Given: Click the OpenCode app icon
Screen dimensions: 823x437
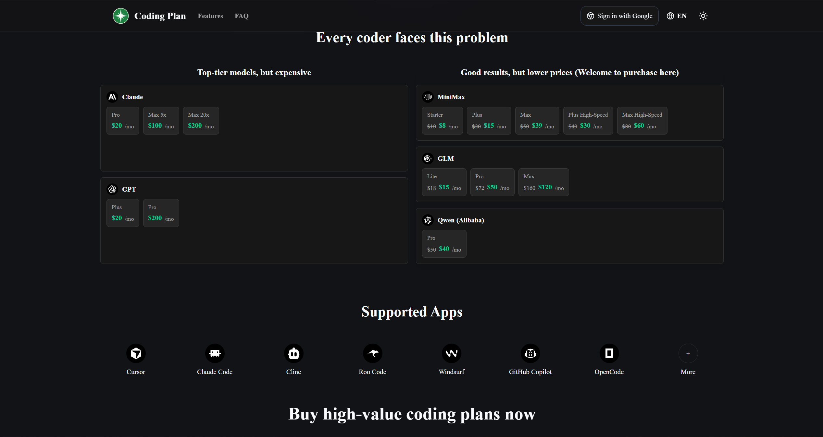Looking at the screenshot, I should [x=609, y=353].
